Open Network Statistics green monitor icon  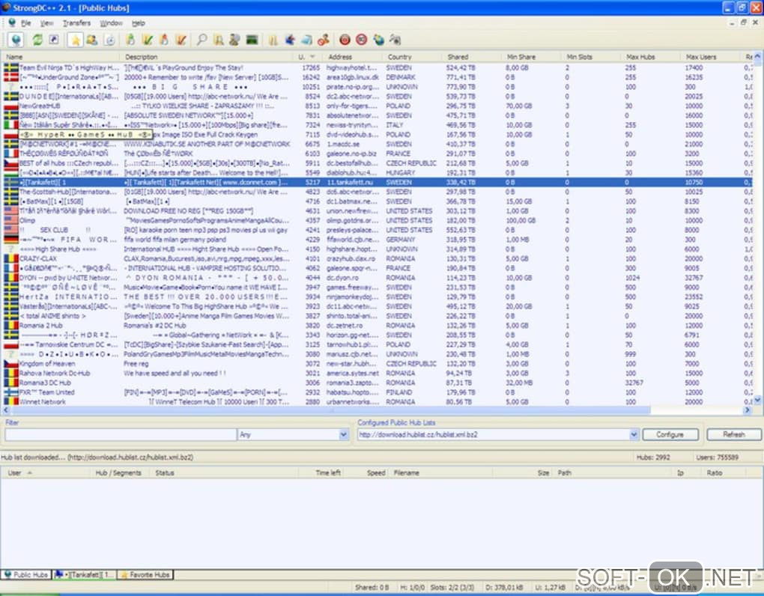click(252, 40)
